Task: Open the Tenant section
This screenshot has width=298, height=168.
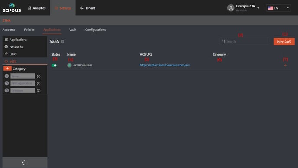Action: (x=87, y=8)
